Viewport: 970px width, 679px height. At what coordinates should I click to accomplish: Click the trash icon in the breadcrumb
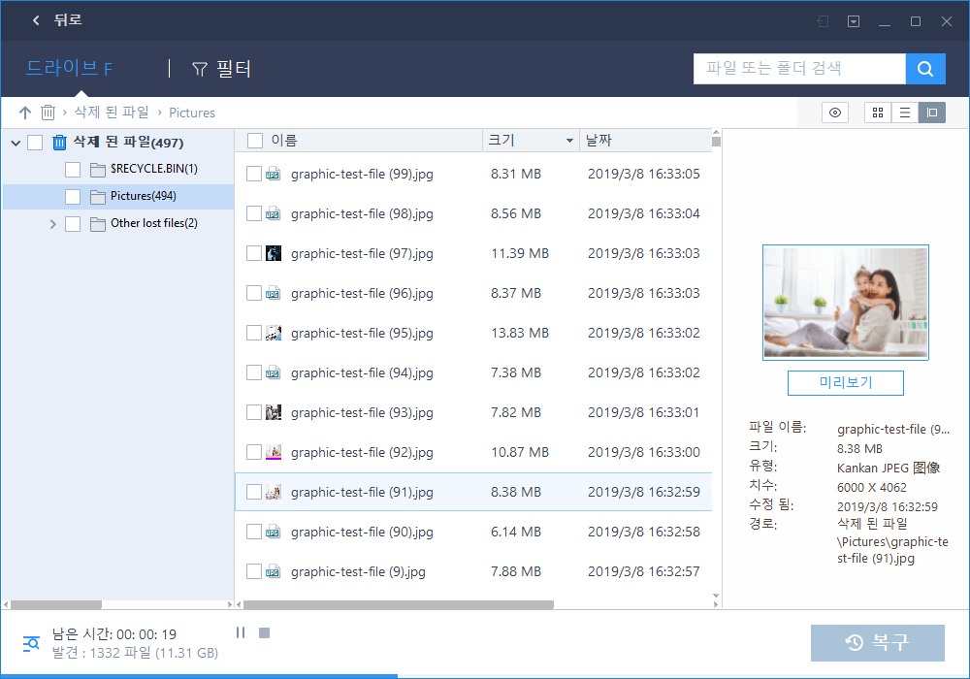coord(48,112)
